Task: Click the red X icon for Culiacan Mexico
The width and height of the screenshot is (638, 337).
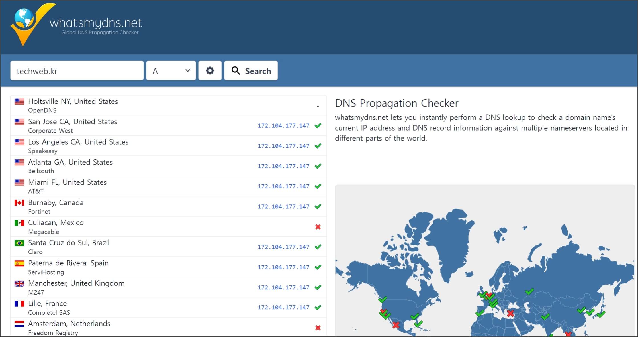Action: [x=318, y=226]
